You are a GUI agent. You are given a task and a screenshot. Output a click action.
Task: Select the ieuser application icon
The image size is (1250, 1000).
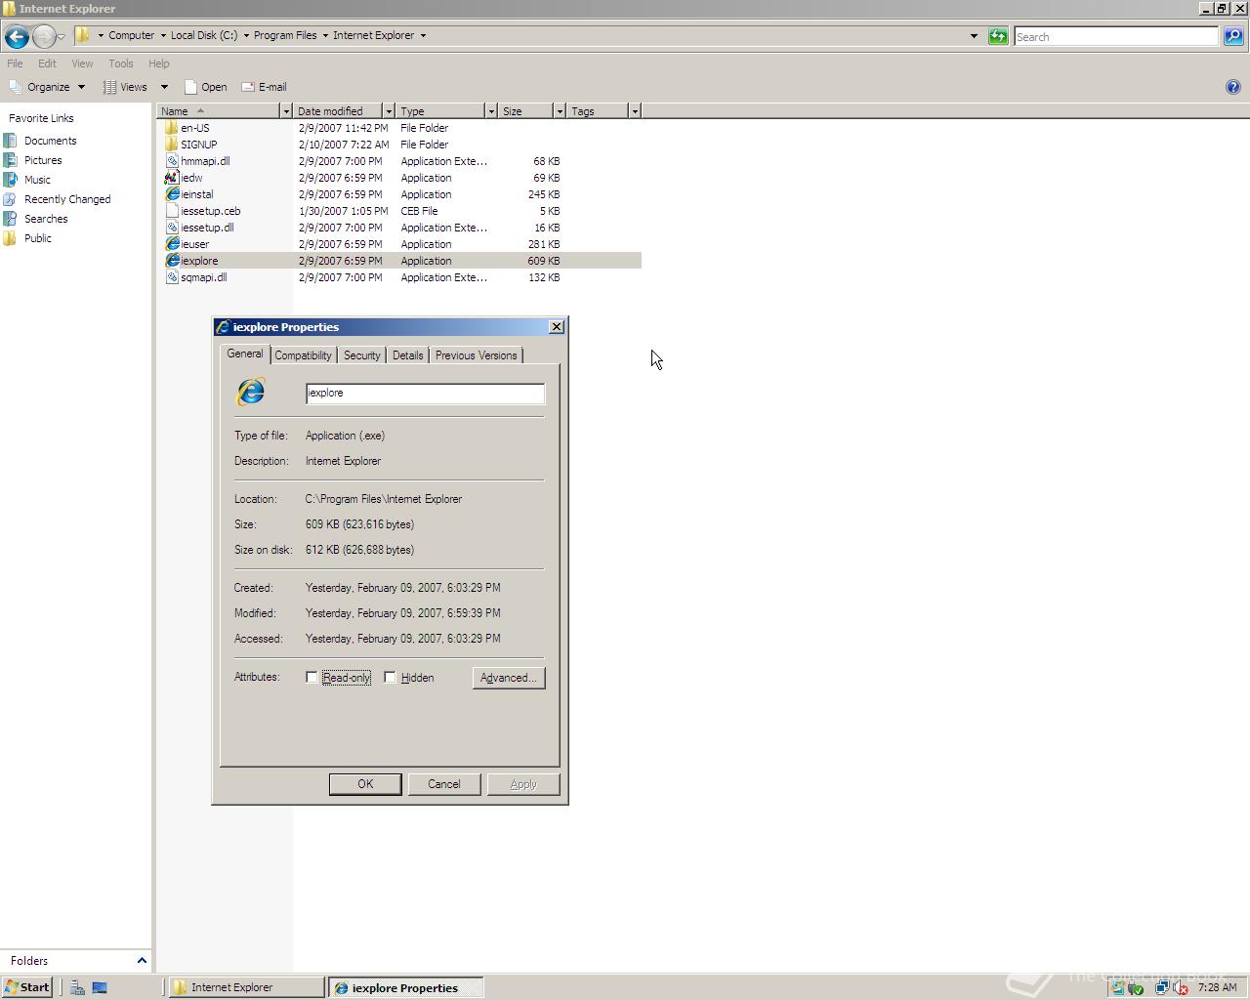(x=172, y=244)
